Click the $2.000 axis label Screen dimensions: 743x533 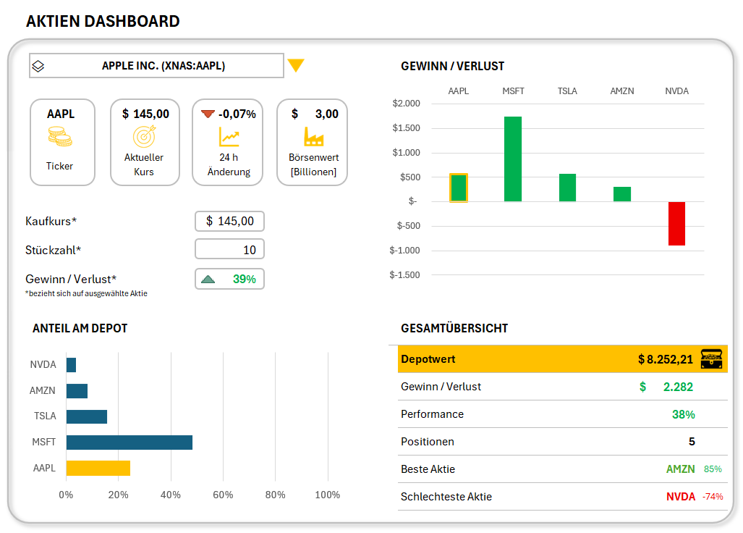click(406, 104)
